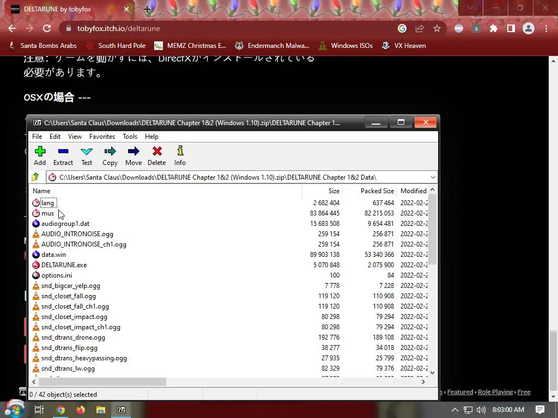Select the data.win file icon
This screenshot has width=558, height=418.
pos(36,254)
